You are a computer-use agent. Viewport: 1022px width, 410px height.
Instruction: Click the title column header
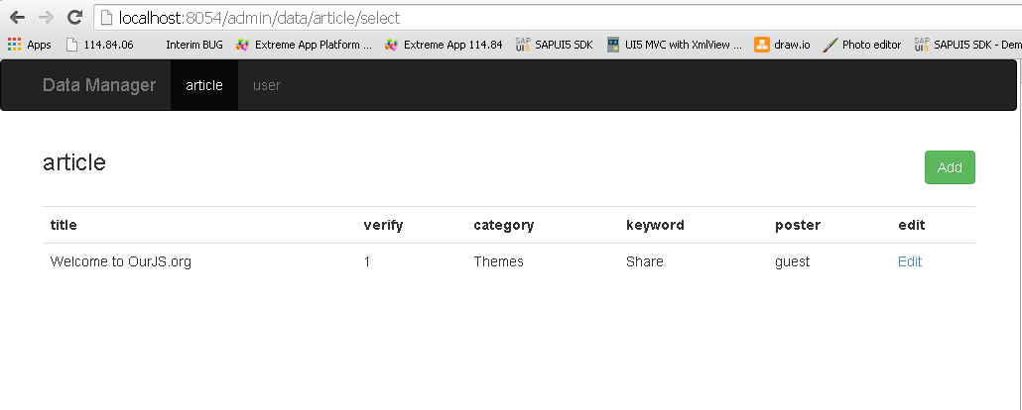64,225
